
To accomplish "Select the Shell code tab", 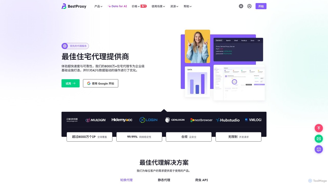I will click(236, 40).
